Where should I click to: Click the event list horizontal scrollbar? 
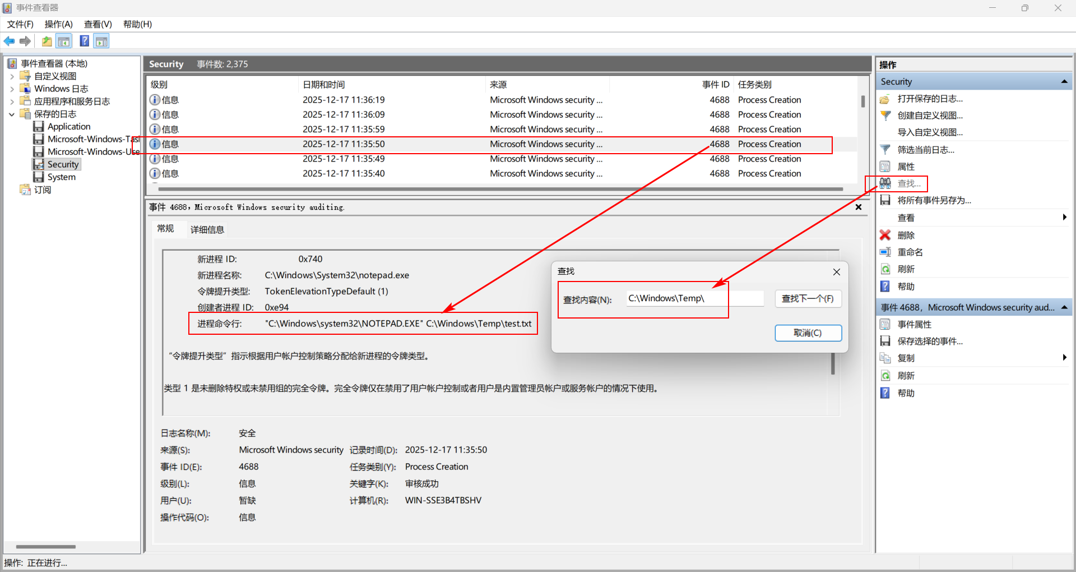(500, 189)
